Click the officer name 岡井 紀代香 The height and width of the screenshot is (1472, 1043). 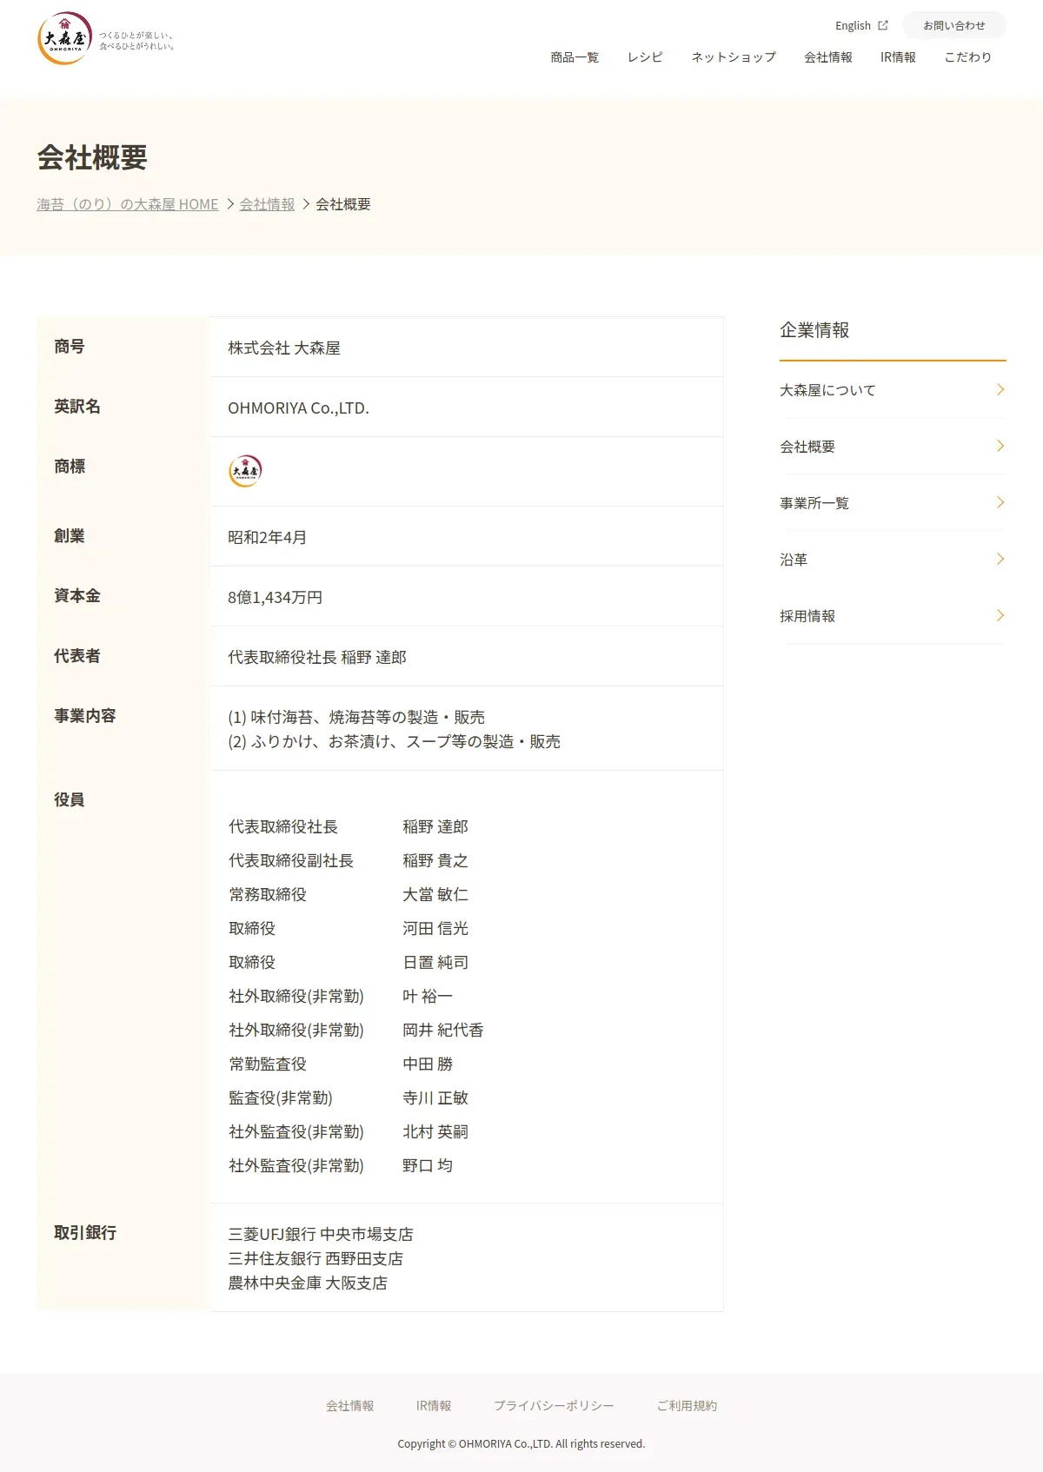[x=443, y=1030]
